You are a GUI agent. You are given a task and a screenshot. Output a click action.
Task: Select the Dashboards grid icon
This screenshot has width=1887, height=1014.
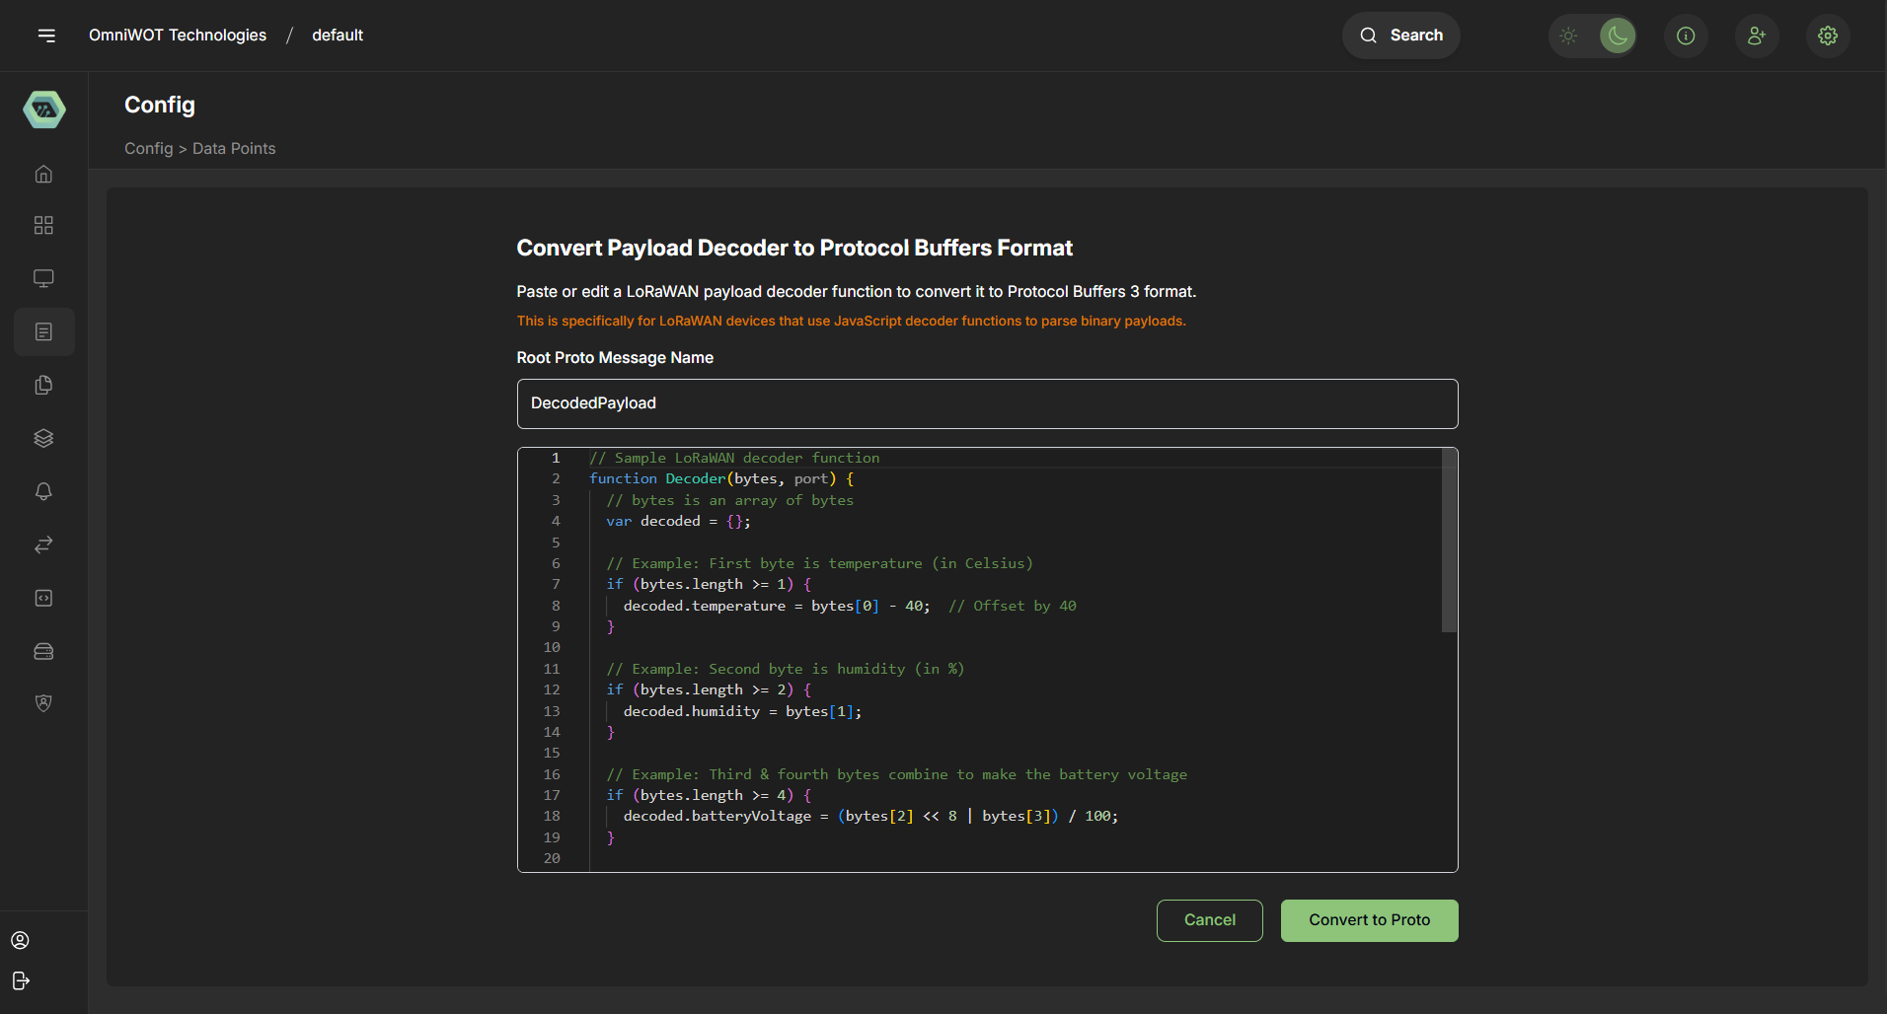click(x=43, y=225)
